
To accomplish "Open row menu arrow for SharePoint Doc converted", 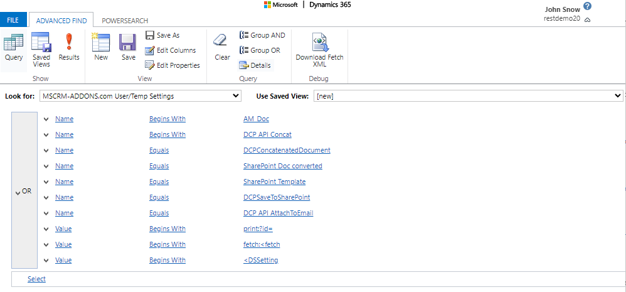I will click(46, 166).
